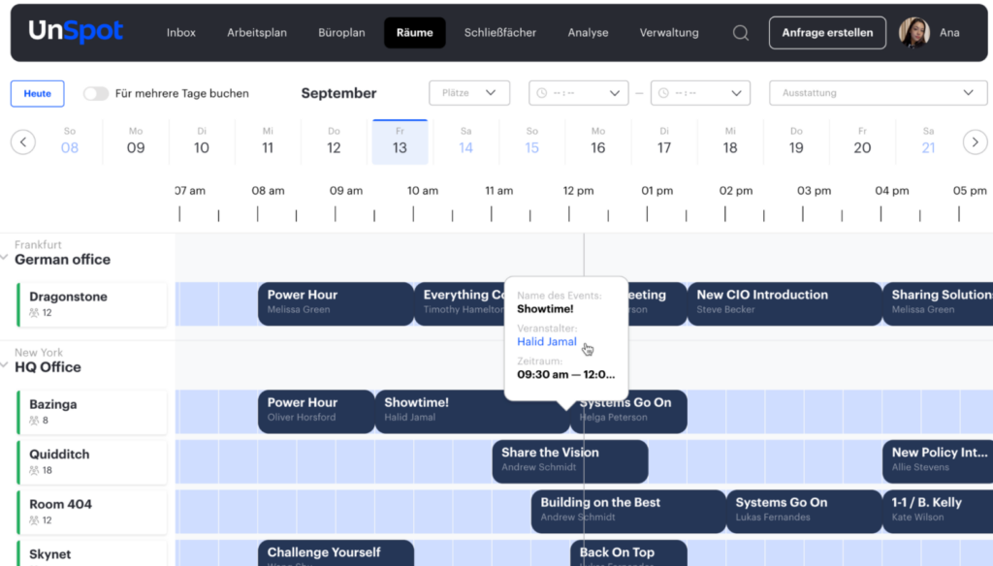
Task: Open the Analyse tab
Action: (588, 33)
